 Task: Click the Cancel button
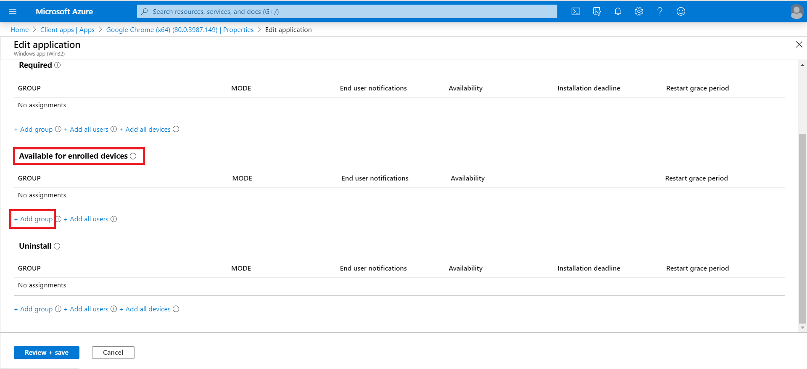pyautogui.click(x=113, y=353)
